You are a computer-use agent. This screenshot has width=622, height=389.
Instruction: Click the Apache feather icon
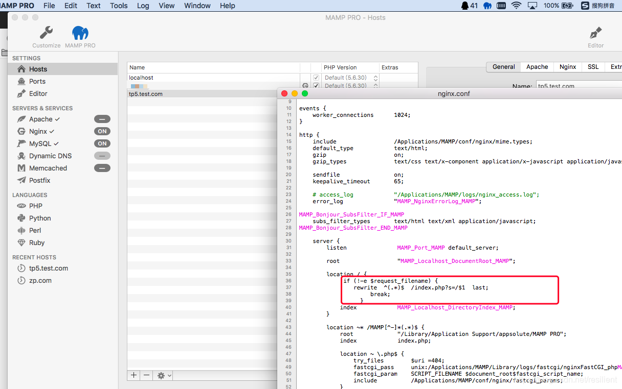(21, 119)
